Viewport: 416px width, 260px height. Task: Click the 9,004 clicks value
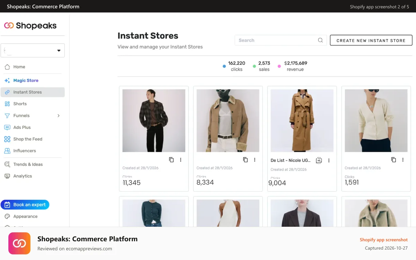pyautogui.click(x=277, y=183)
